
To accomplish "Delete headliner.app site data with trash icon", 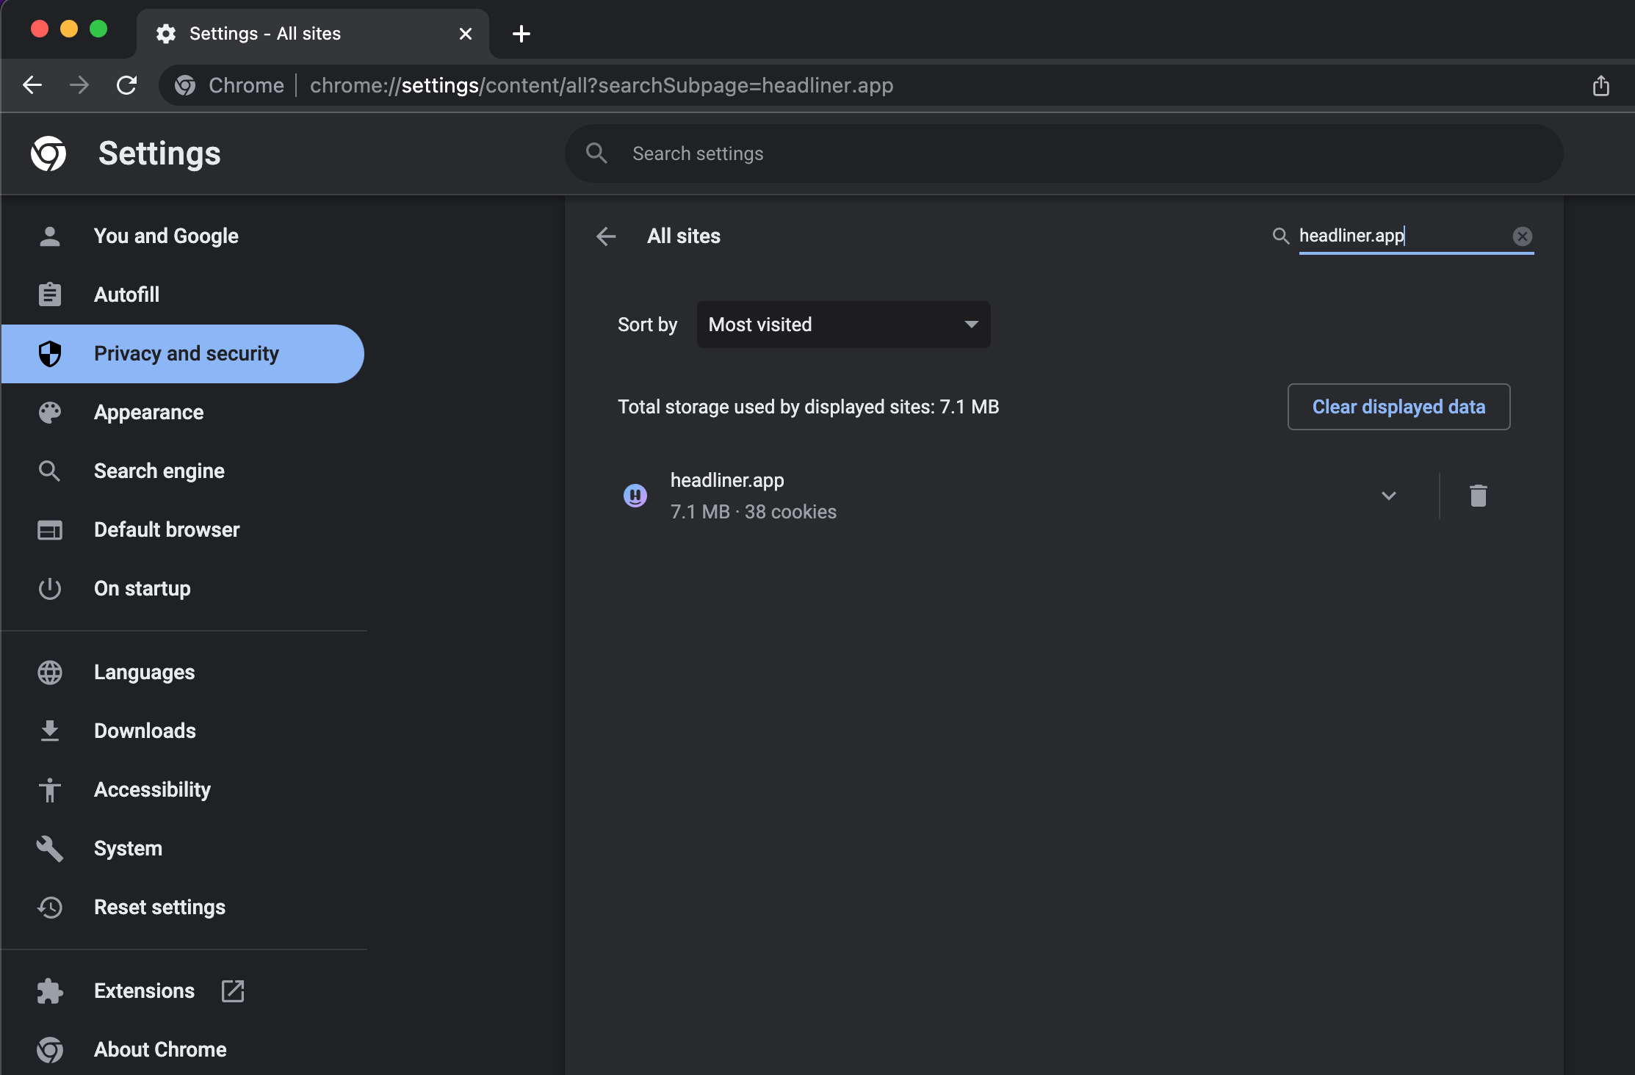I will click(1478, 496).
